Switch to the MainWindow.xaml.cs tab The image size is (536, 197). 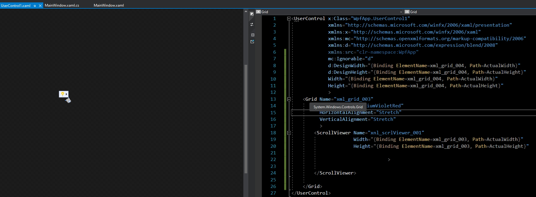62,5
